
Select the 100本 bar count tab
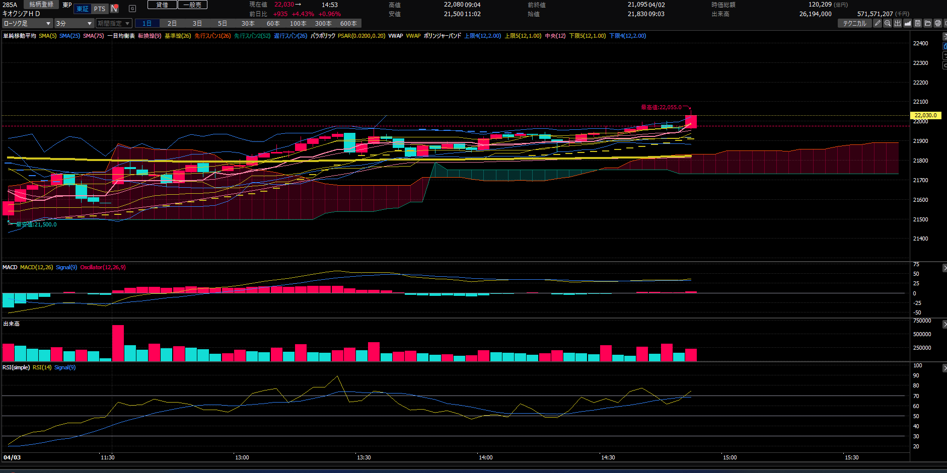298,24
